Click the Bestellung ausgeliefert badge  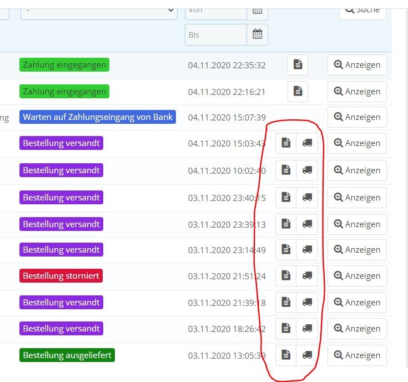point(67,355)
